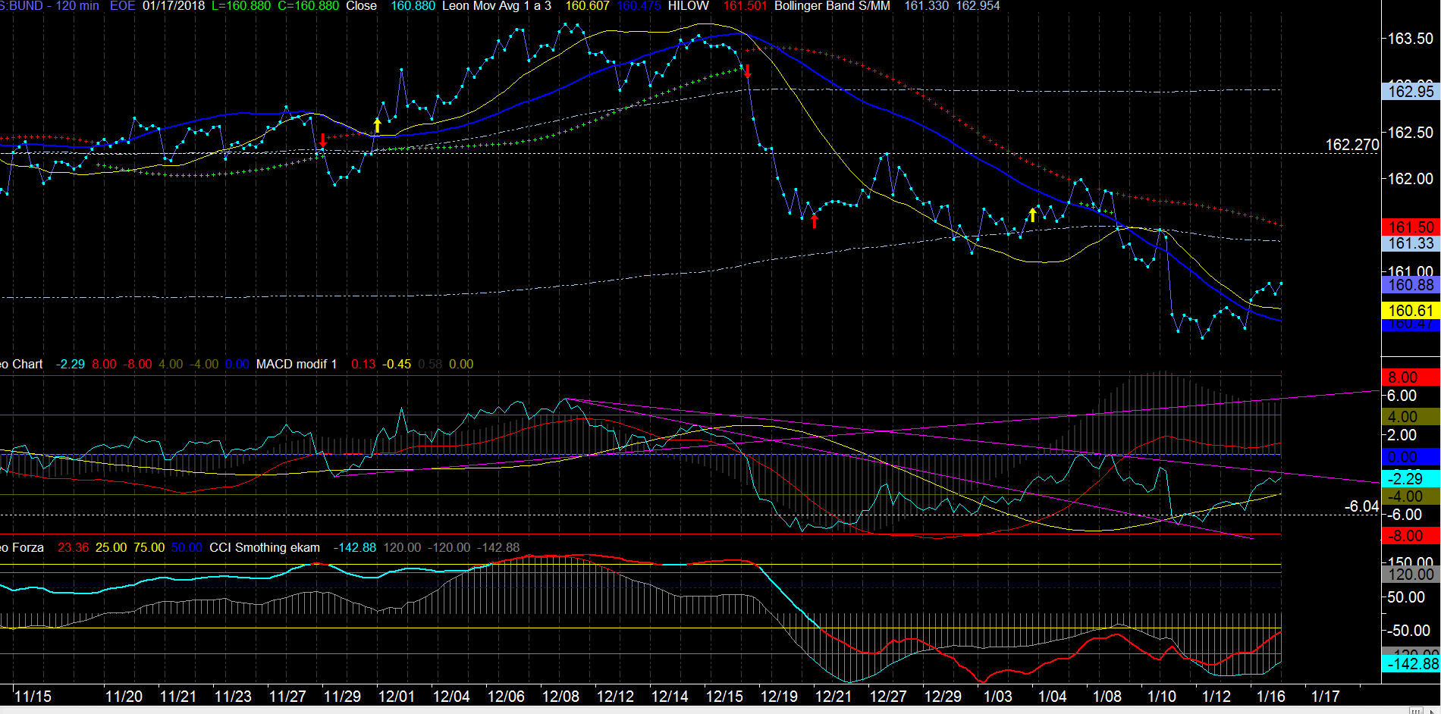Click the 162.954 Bollinger value in the header

pos(978,6)
